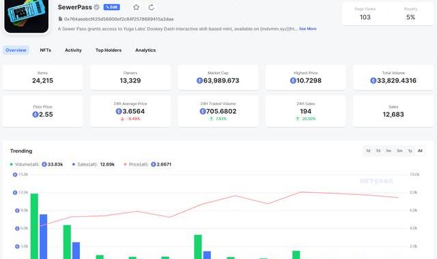Select the 1d time range
437x259 pixels.
[x=368, y=151]
